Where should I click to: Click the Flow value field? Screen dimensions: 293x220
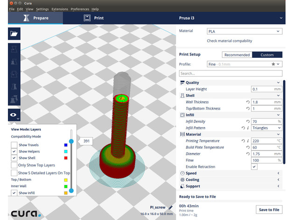[x=266, y=160]
